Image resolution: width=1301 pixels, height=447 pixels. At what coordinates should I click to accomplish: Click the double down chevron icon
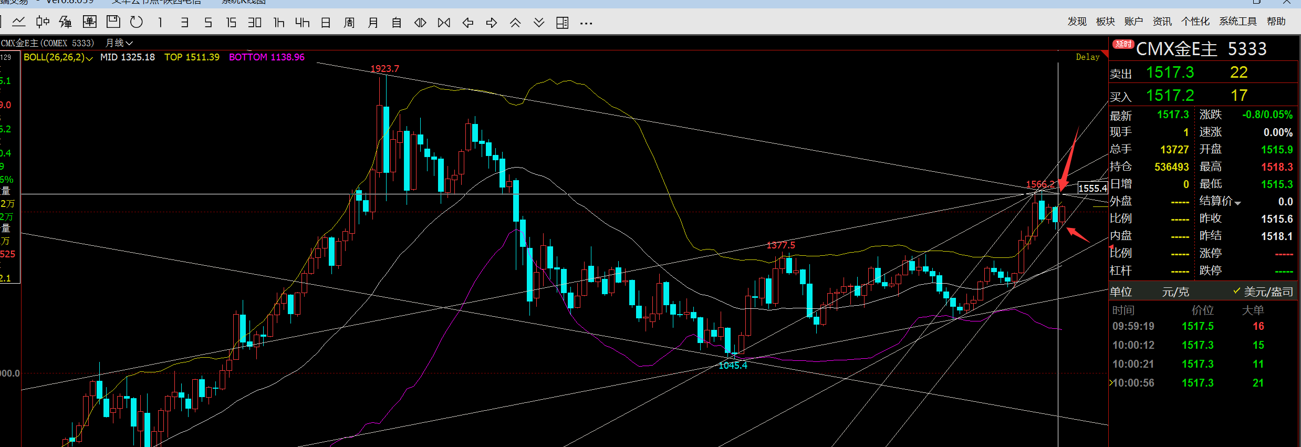tap(539, 23)
